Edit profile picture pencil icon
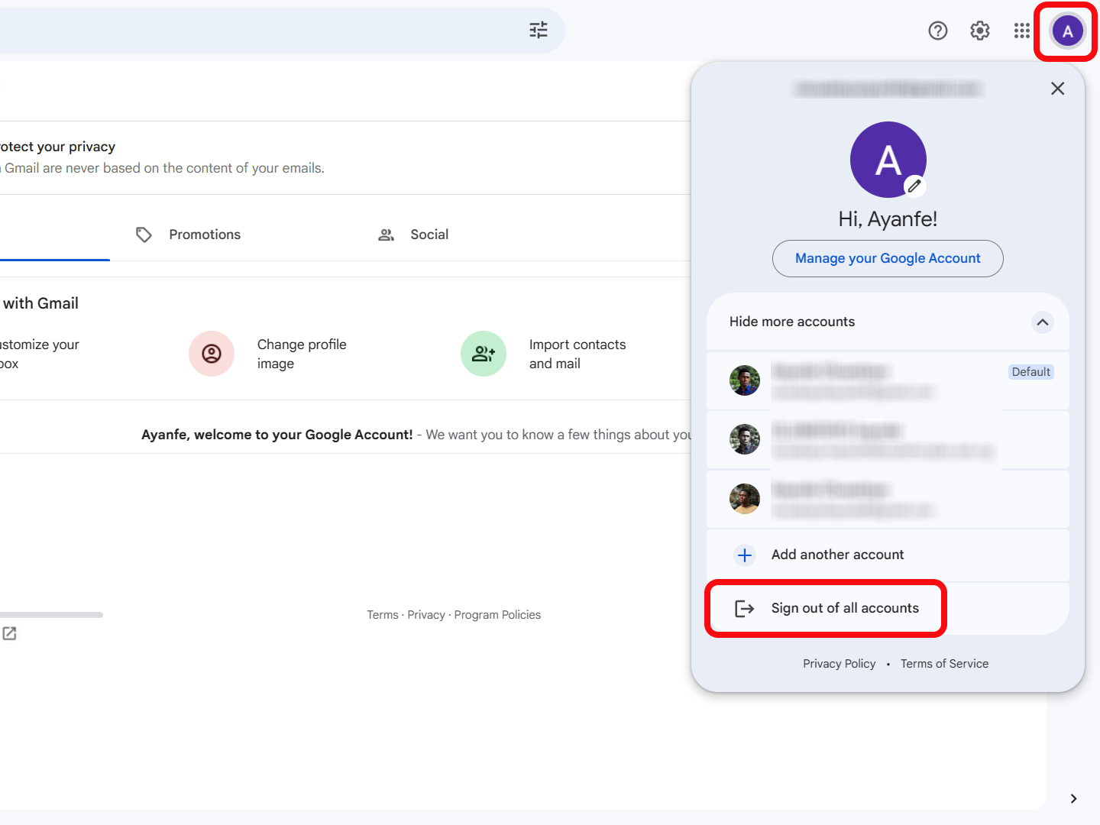 [x=914, y=186]
